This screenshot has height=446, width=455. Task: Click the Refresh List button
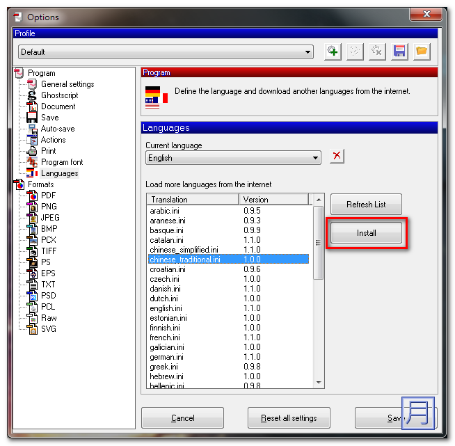click(366, 205)
